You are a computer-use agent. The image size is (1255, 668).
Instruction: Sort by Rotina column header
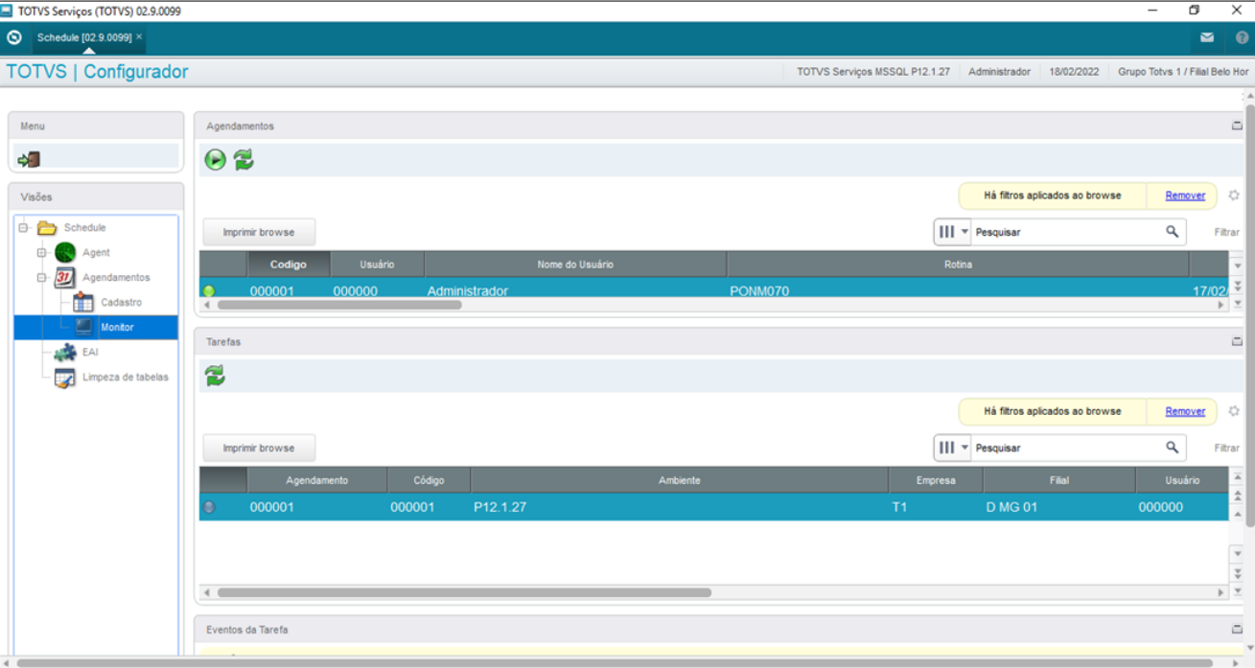pyautogui.click(x=958, y=265)
